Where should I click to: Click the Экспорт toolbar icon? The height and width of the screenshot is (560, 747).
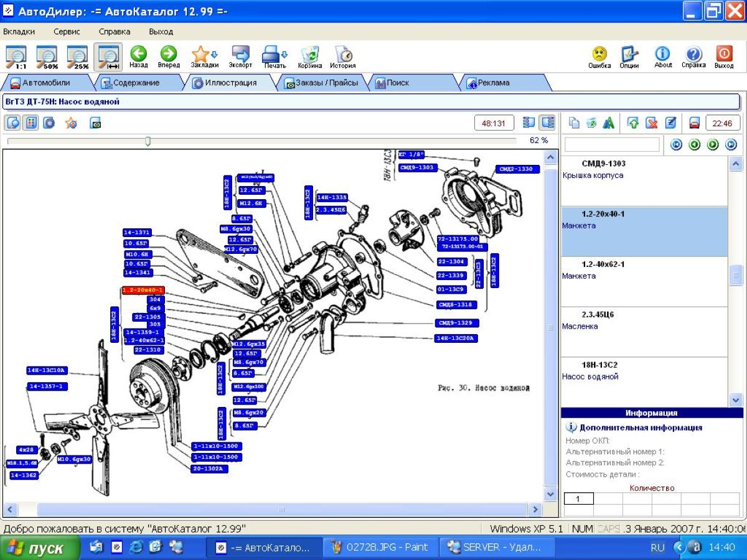[x=240, y=57]
